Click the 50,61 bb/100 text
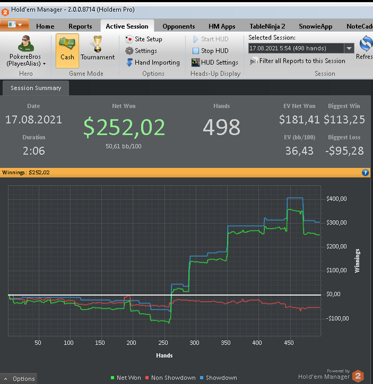Viewport: 373px width, 384px height. click(x=124, y=146)
